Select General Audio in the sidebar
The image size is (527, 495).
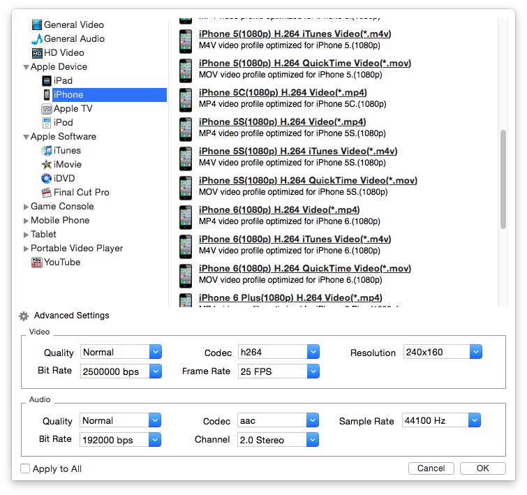click(74, 39)
